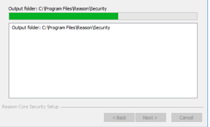This screenshot has height=127, width=210.
Task: Click the horizontal separator line beside the branding text
Action: point(132,107)
